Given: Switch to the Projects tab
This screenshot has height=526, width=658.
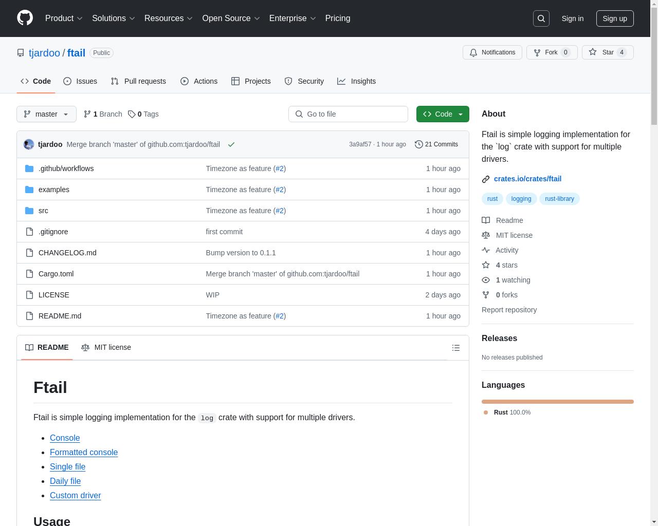Looking at the screenshot, I should [251, 81].
